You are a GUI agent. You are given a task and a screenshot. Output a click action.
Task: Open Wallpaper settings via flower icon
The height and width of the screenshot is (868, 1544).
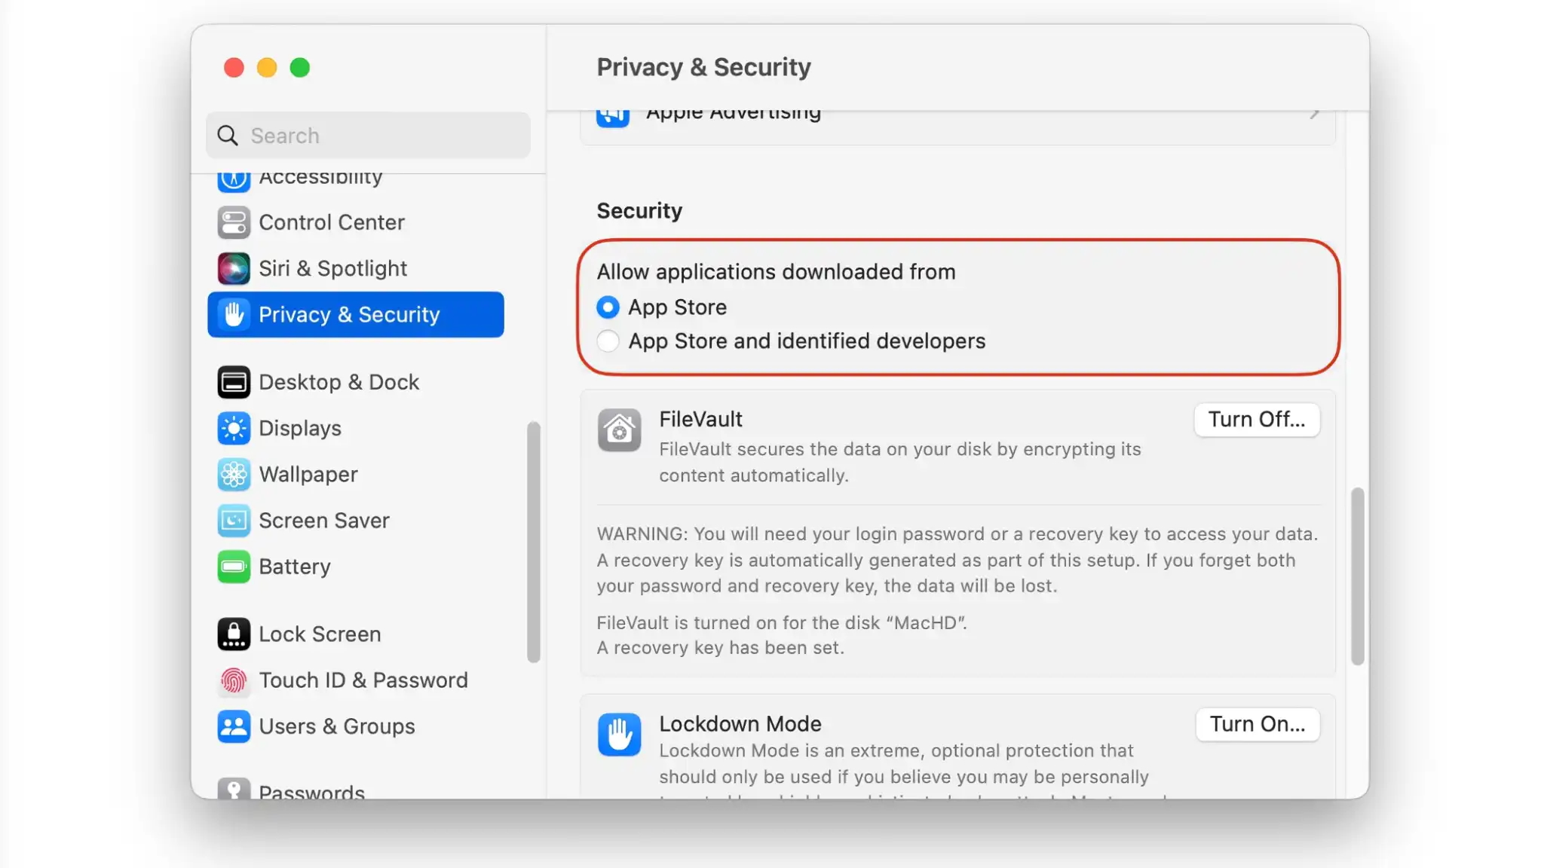point(234,475)
